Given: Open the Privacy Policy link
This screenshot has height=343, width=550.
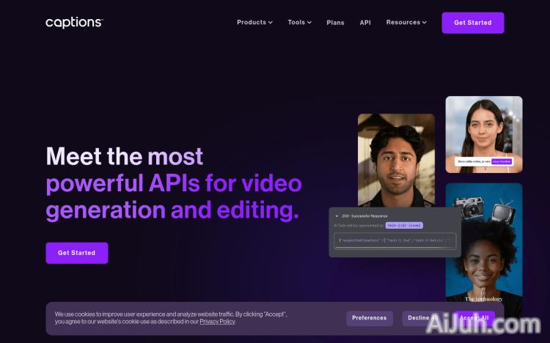Looking at the screenshot, I should (x=217, y=322).
